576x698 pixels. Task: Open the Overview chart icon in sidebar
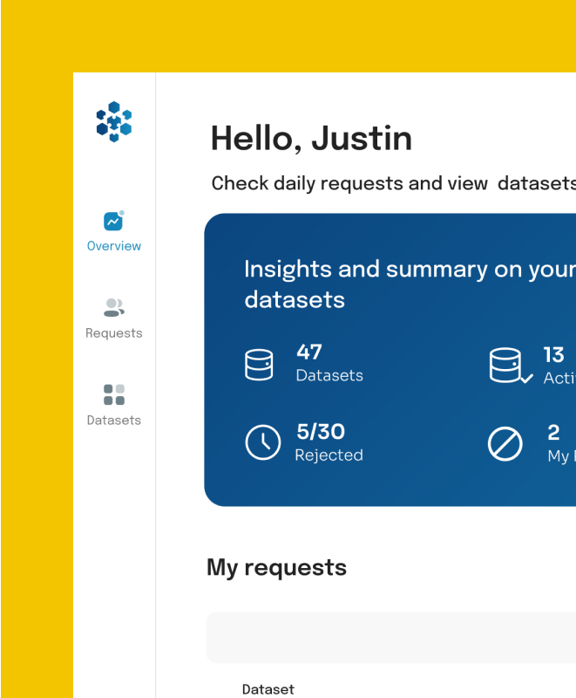[x=112, y=222]
